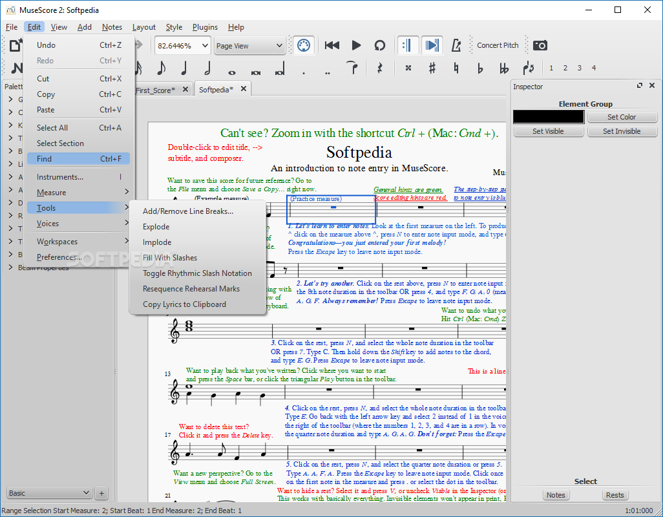Select voice 3 button
Screen dimensions: 663x517
[580, 68]
